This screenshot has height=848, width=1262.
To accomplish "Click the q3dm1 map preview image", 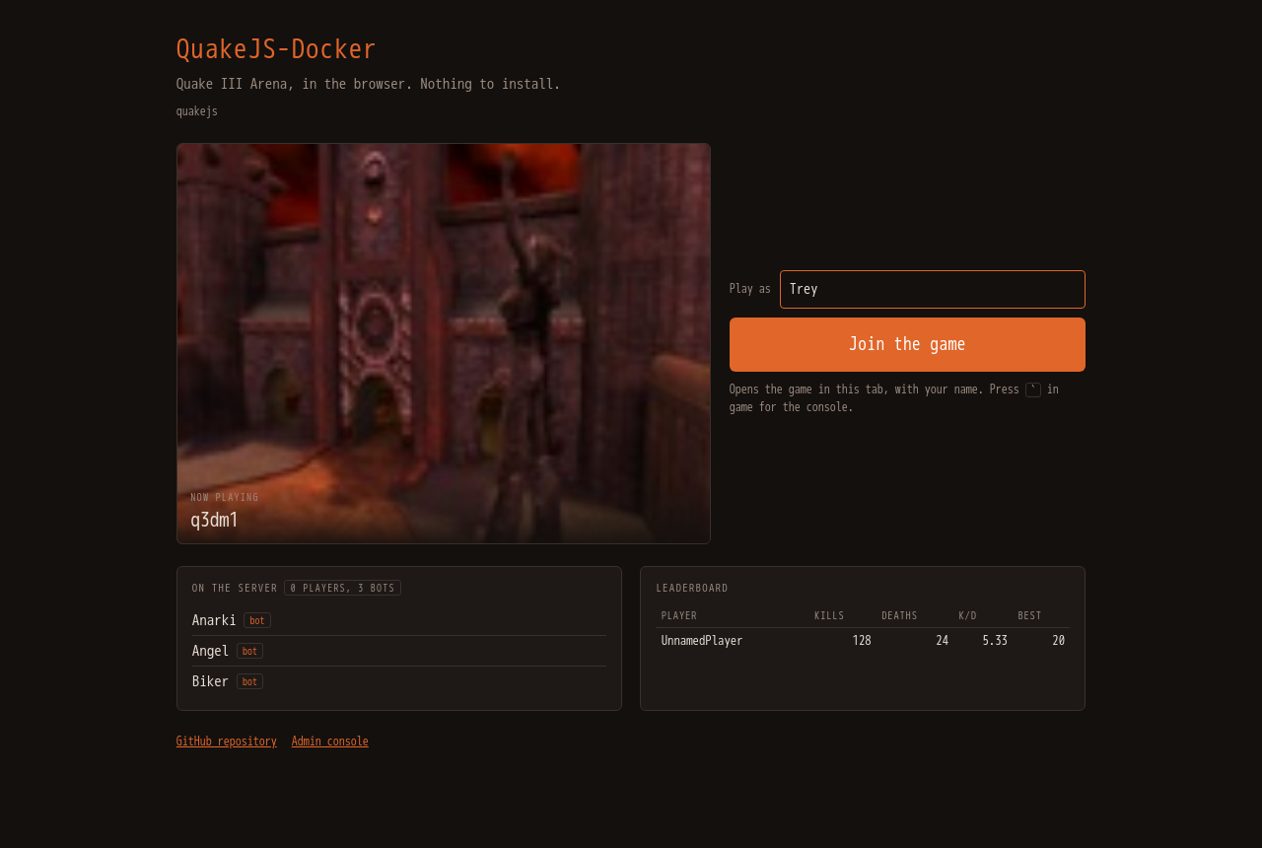I will coord(444,343).
